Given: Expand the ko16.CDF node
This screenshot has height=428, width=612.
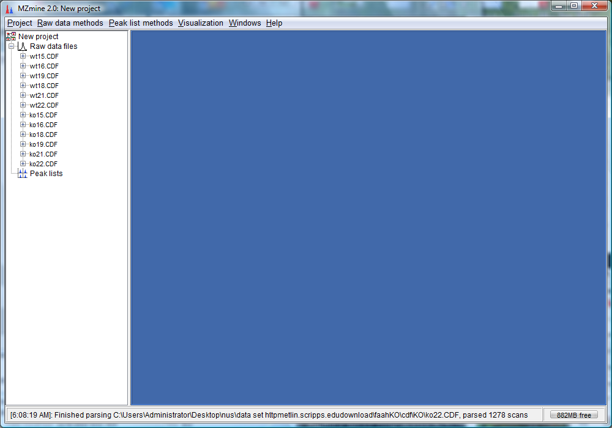Looking at the screenshot, I should click(23, 125).
